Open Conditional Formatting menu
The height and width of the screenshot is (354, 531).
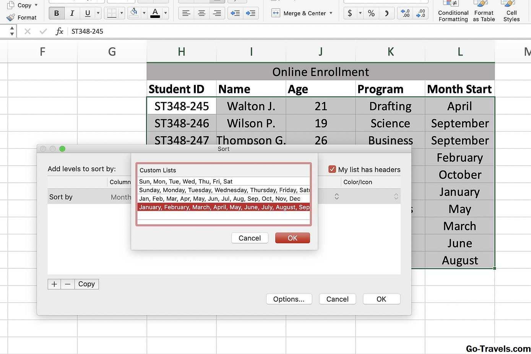pyautogui.click(x=453, y=12)
